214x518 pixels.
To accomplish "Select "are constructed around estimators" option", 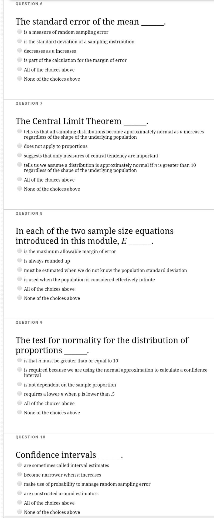I will (x=19, y=493).
